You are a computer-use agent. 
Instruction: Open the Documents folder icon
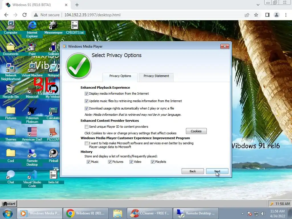[11, 49]
